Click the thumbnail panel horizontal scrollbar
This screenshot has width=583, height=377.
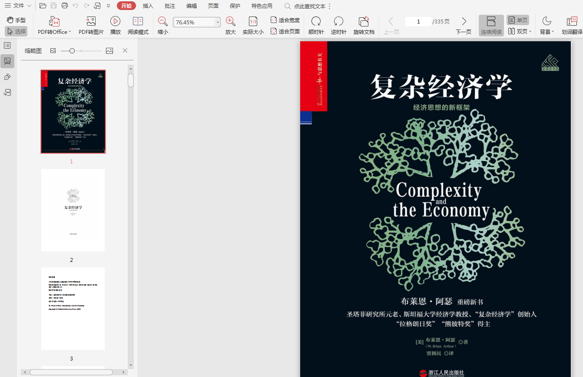pos(71,372)
